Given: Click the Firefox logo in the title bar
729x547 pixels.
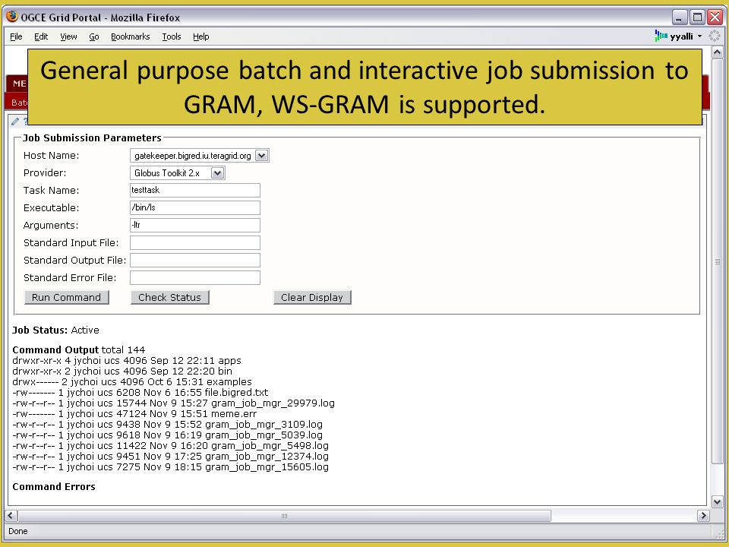Looking at the screenshot, I should (x=12, y=17).
